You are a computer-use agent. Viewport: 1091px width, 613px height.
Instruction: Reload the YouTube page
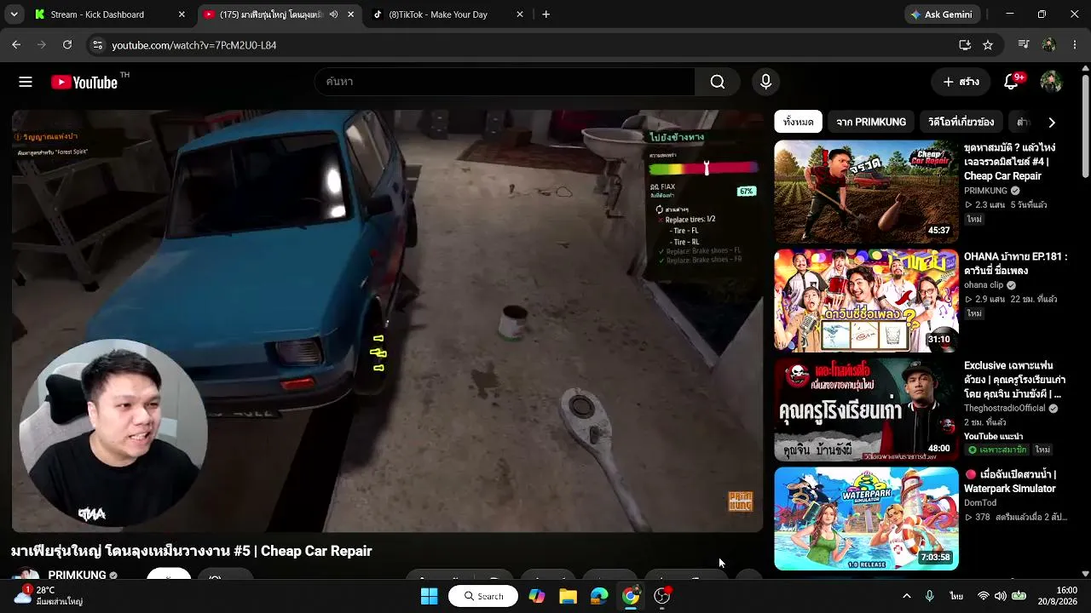(x=67, y=45)
